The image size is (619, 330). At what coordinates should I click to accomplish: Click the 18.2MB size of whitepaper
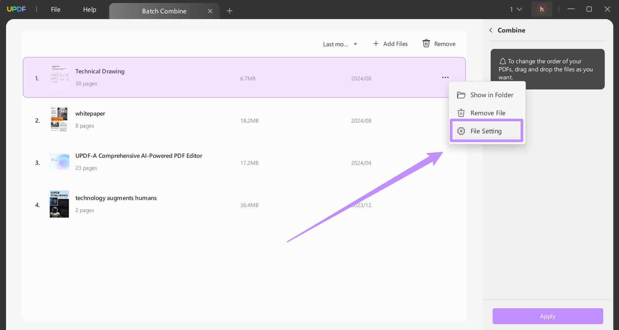tap(249, 121)
